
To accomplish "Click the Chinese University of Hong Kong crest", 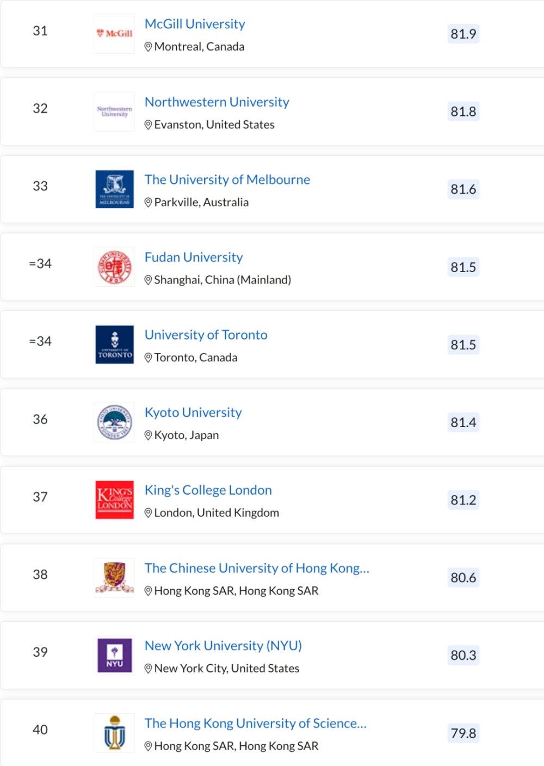I will click(114, 578).
